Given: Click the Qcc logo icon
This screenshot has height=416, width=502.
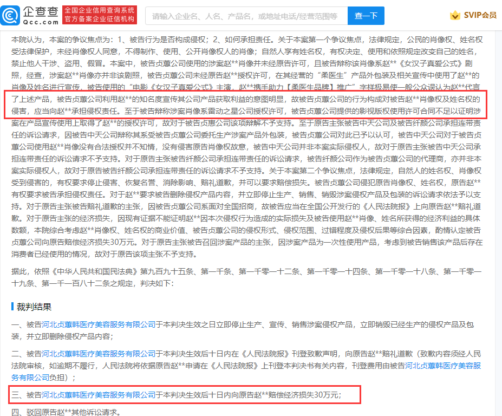Looking at the screenshot, I should click(x=10, y=15).
